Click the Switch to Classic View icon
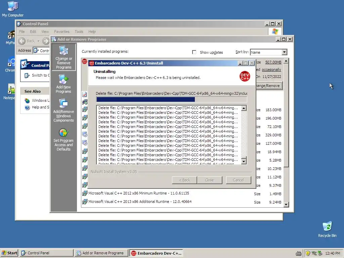 (27, 75)
